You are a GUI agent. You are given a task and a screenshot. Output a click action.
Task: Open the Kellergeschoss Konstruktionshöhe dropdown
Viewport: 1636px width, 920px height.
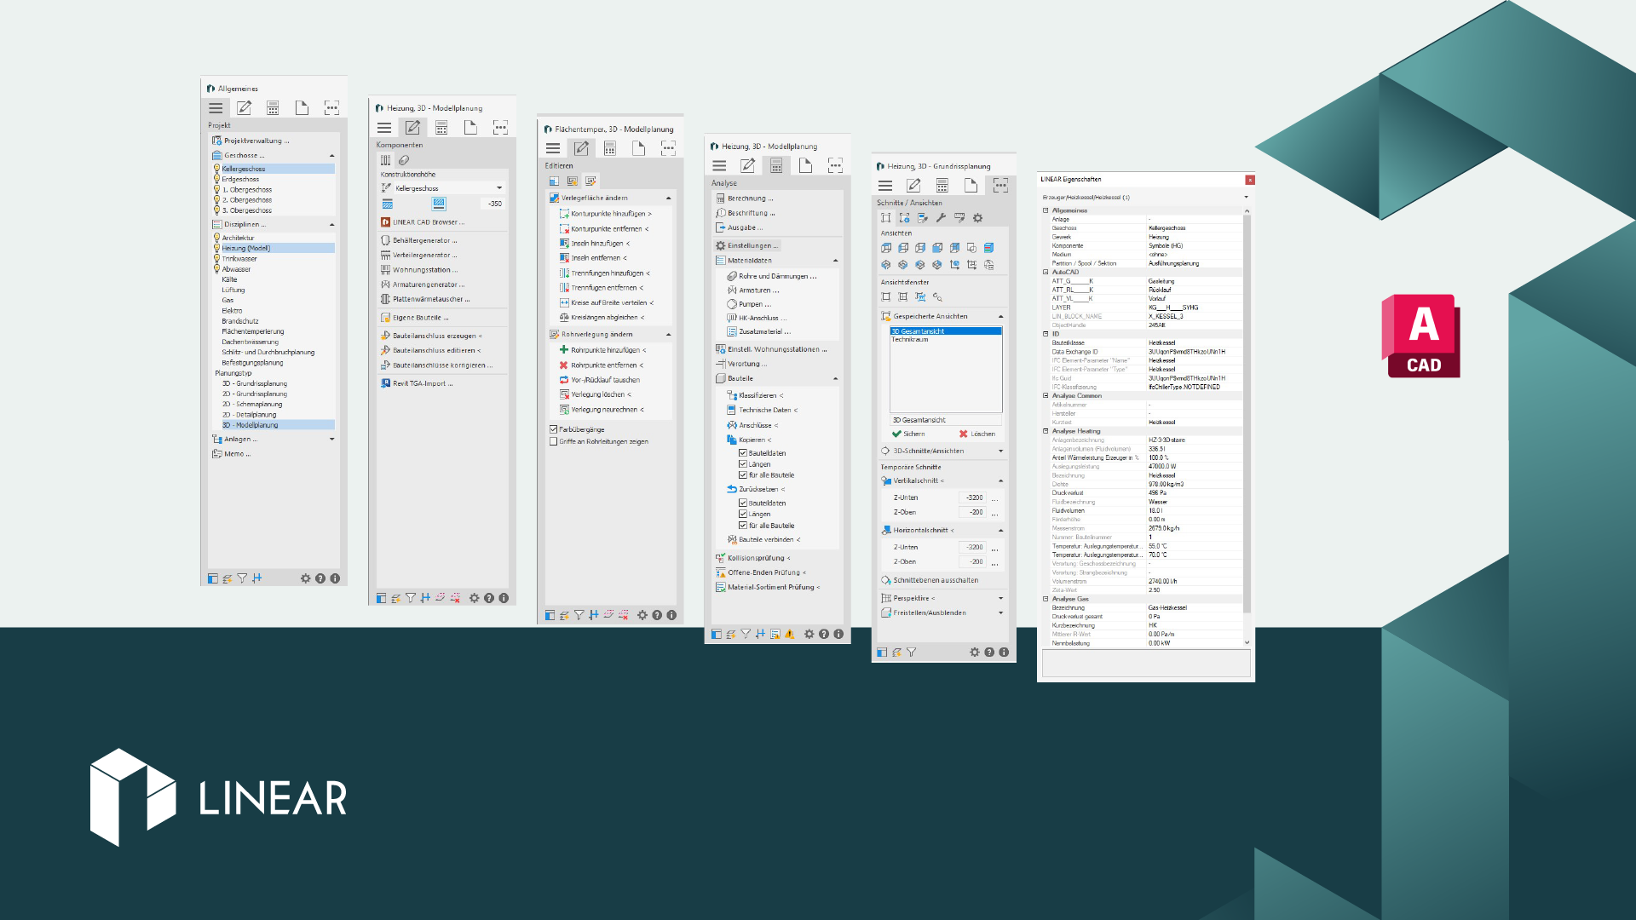[x=498, y=188]
